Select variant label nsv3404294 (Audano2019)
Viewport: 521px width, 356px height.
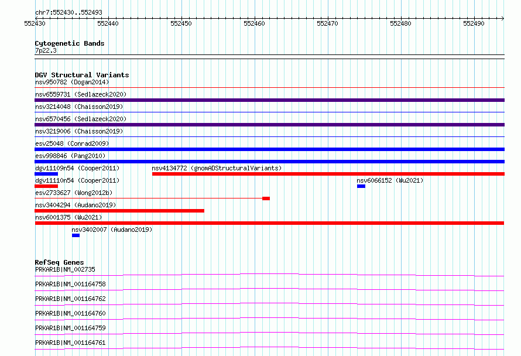point(76,205)
